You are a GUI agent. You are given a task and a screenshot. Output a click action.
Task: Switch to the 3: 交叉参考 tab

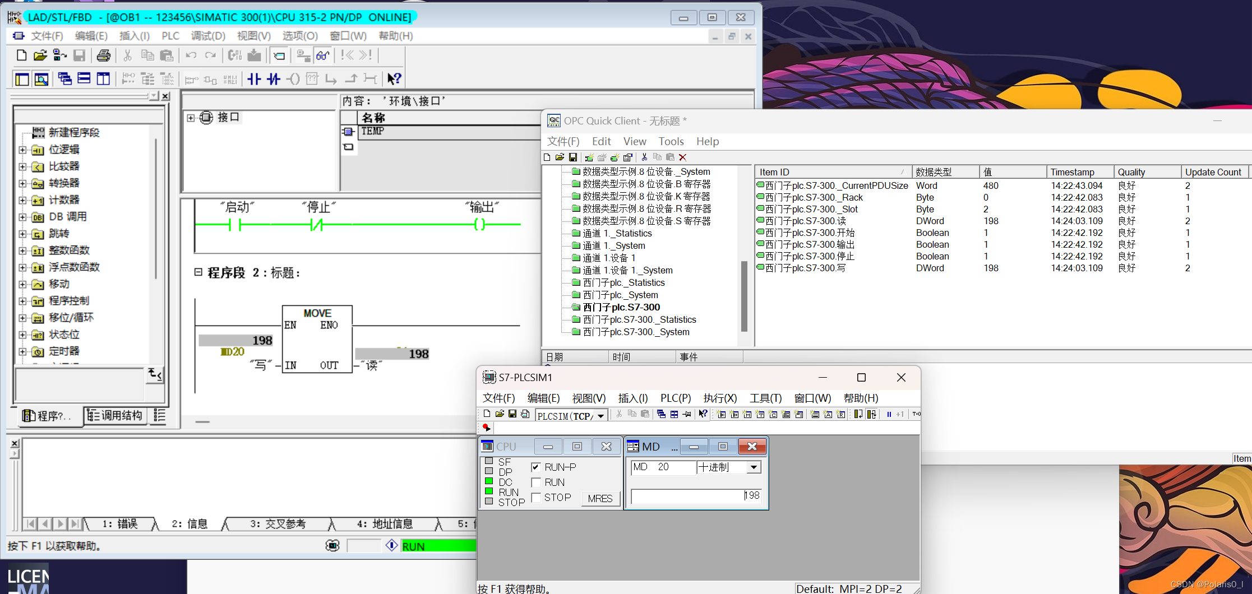tap(278, 524)
